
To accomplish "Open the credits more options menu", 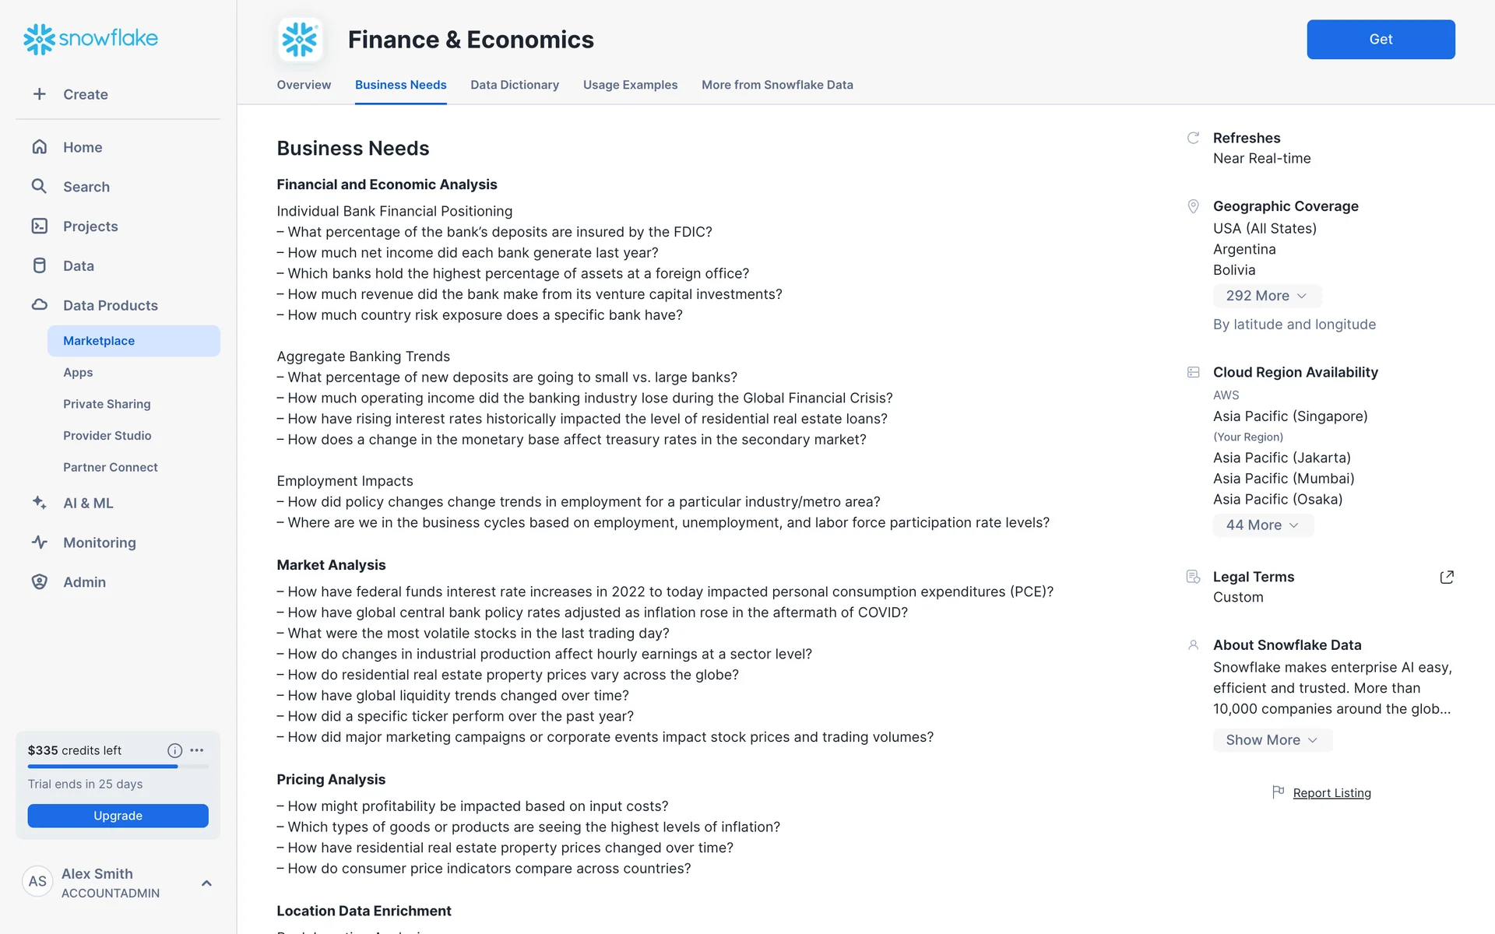I will (197, 750).
